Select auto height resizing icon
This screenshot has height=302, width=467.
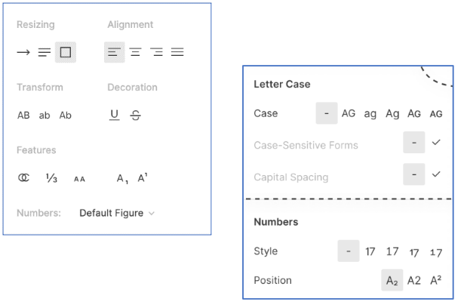45,53
